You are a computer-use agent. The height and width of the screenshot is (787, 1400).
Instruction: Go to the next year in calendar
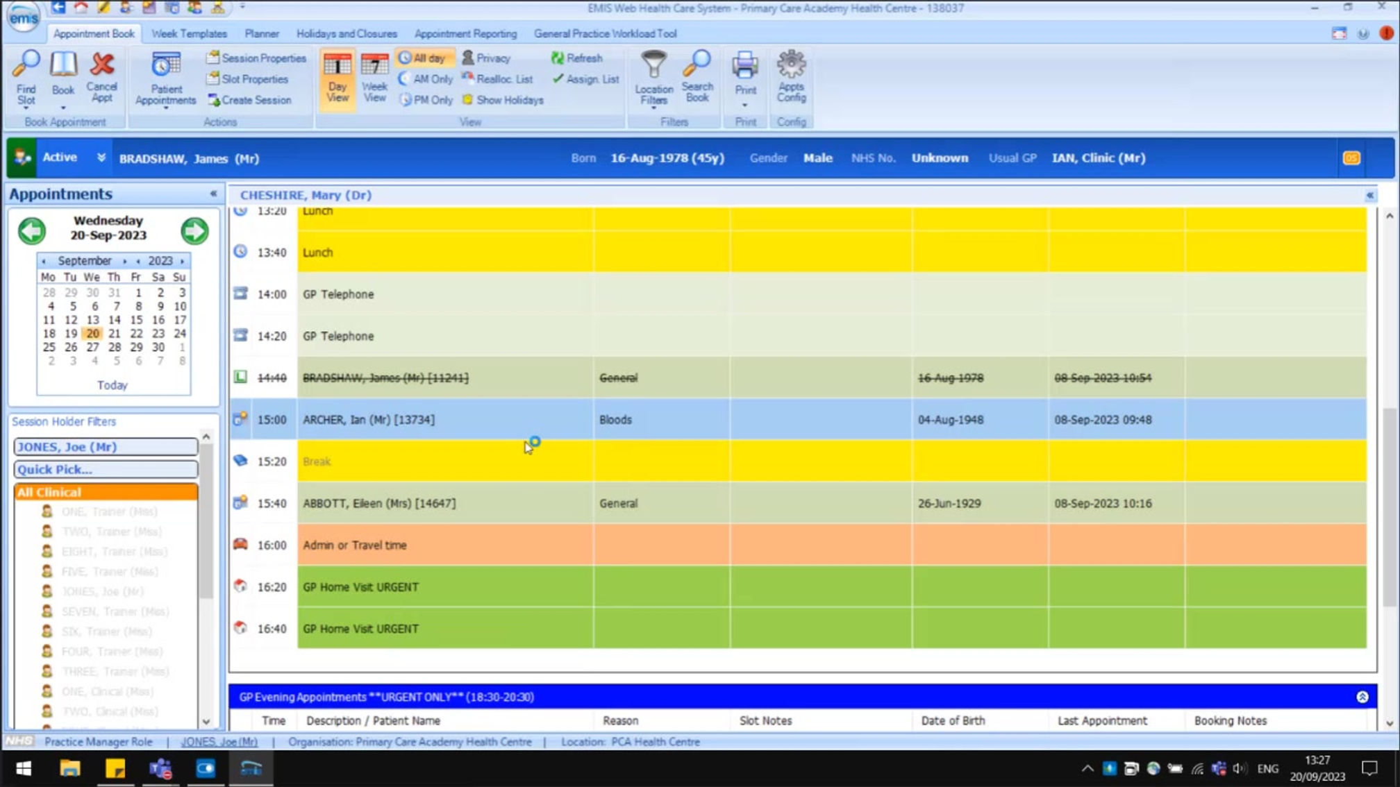coord(183,261)
